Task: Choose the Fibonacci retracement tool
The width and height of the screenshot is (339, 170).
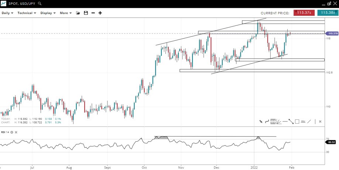Action: (273, 121)
